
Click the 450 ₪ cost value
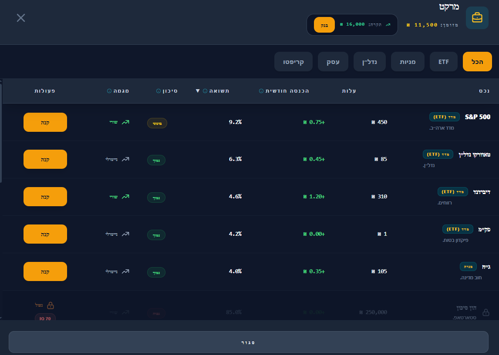coord(379,122)
